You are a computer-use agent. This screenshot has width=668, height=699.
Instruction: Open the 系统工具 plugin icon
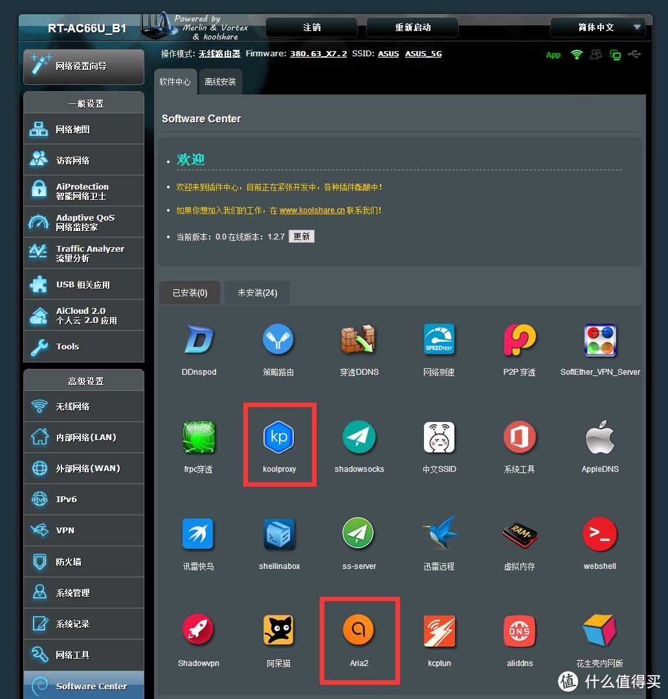520,437
